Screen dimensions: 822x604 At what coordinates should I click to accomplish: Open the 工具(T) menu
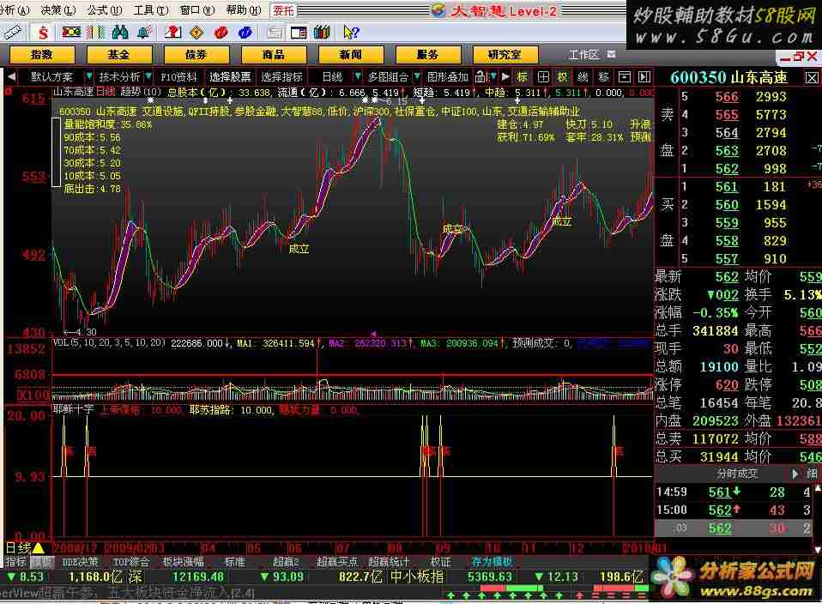150,10
